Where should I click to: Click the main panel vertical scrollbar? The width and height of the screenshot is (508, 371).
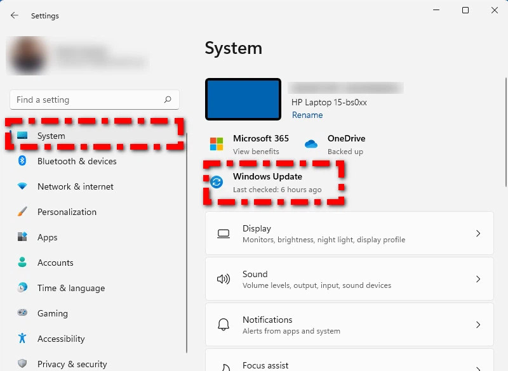tap(505, 132)
